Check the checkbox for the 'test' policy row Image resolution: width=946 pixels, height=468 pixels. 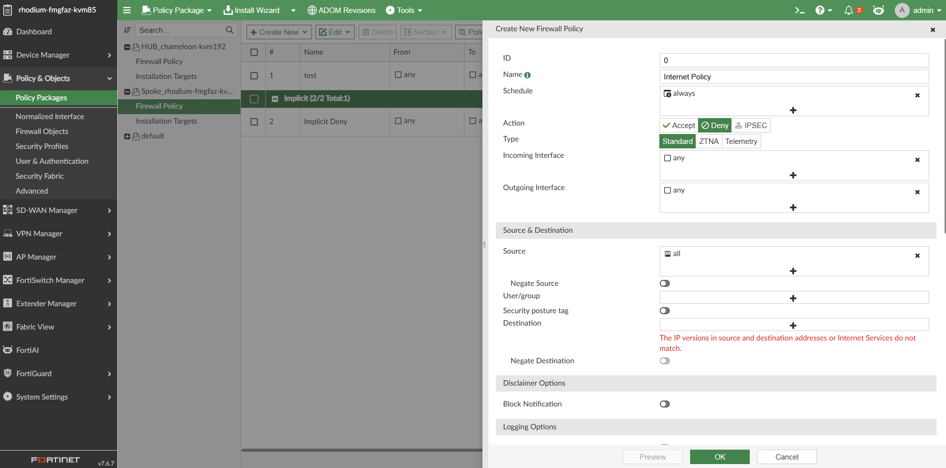(254, 75)
